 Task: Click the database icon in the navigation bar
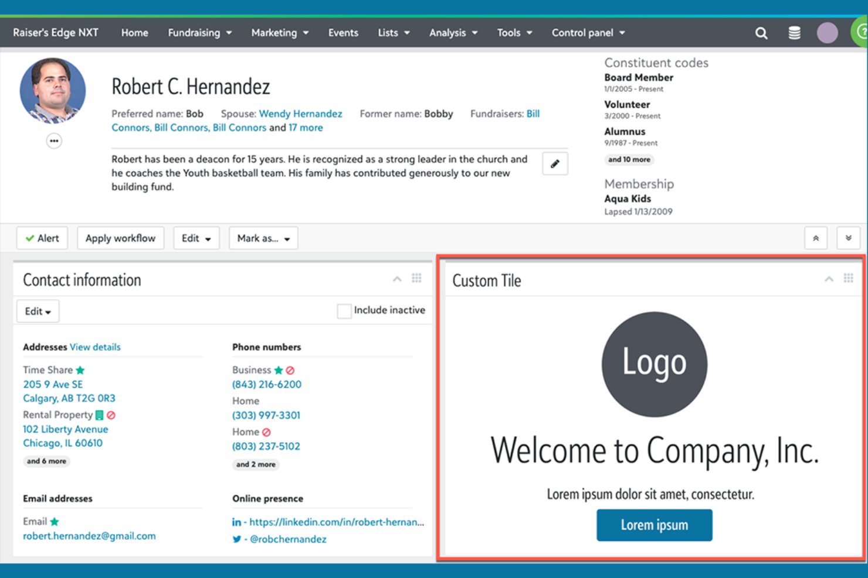[794, 33]
